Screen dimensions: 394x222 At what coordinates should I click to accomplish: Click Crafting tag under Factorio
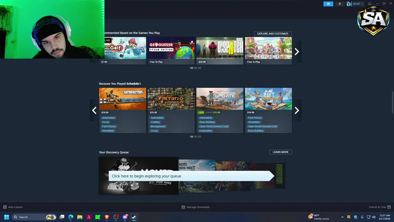pyautogui.click(x=155, y=122)
